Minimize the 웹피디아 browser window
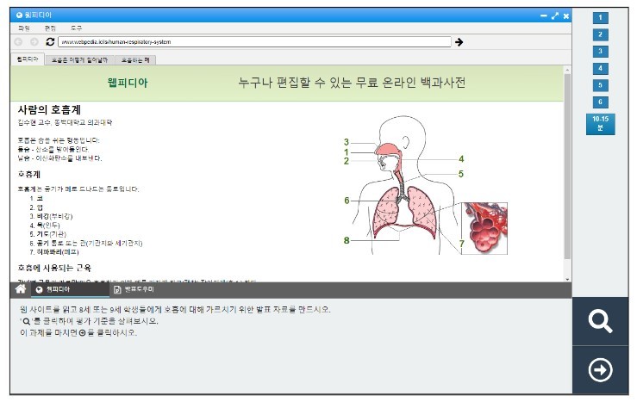637x402 pixels. (544, 15)
